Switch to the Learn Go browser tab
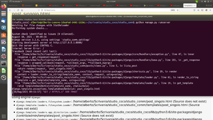 click(108, 5)
